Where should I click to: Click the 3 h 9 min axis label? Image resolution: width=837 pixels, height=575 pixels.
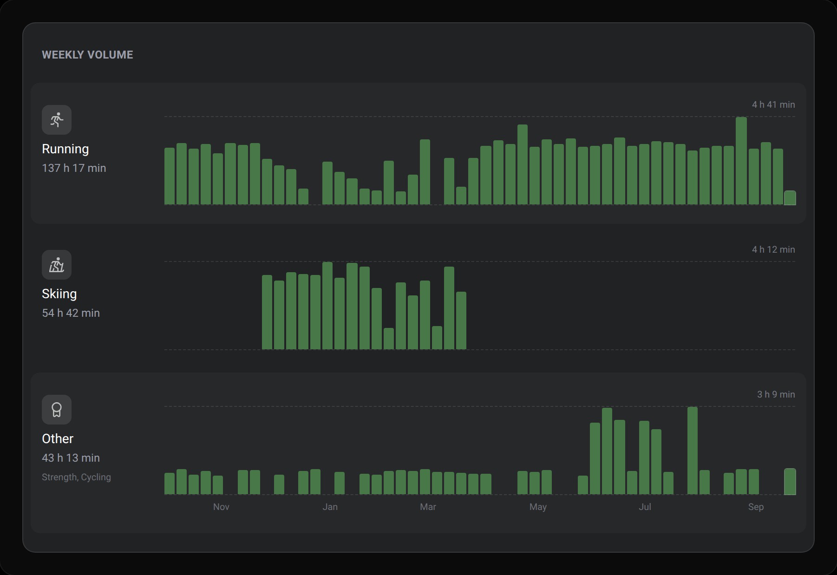[776, 394]
